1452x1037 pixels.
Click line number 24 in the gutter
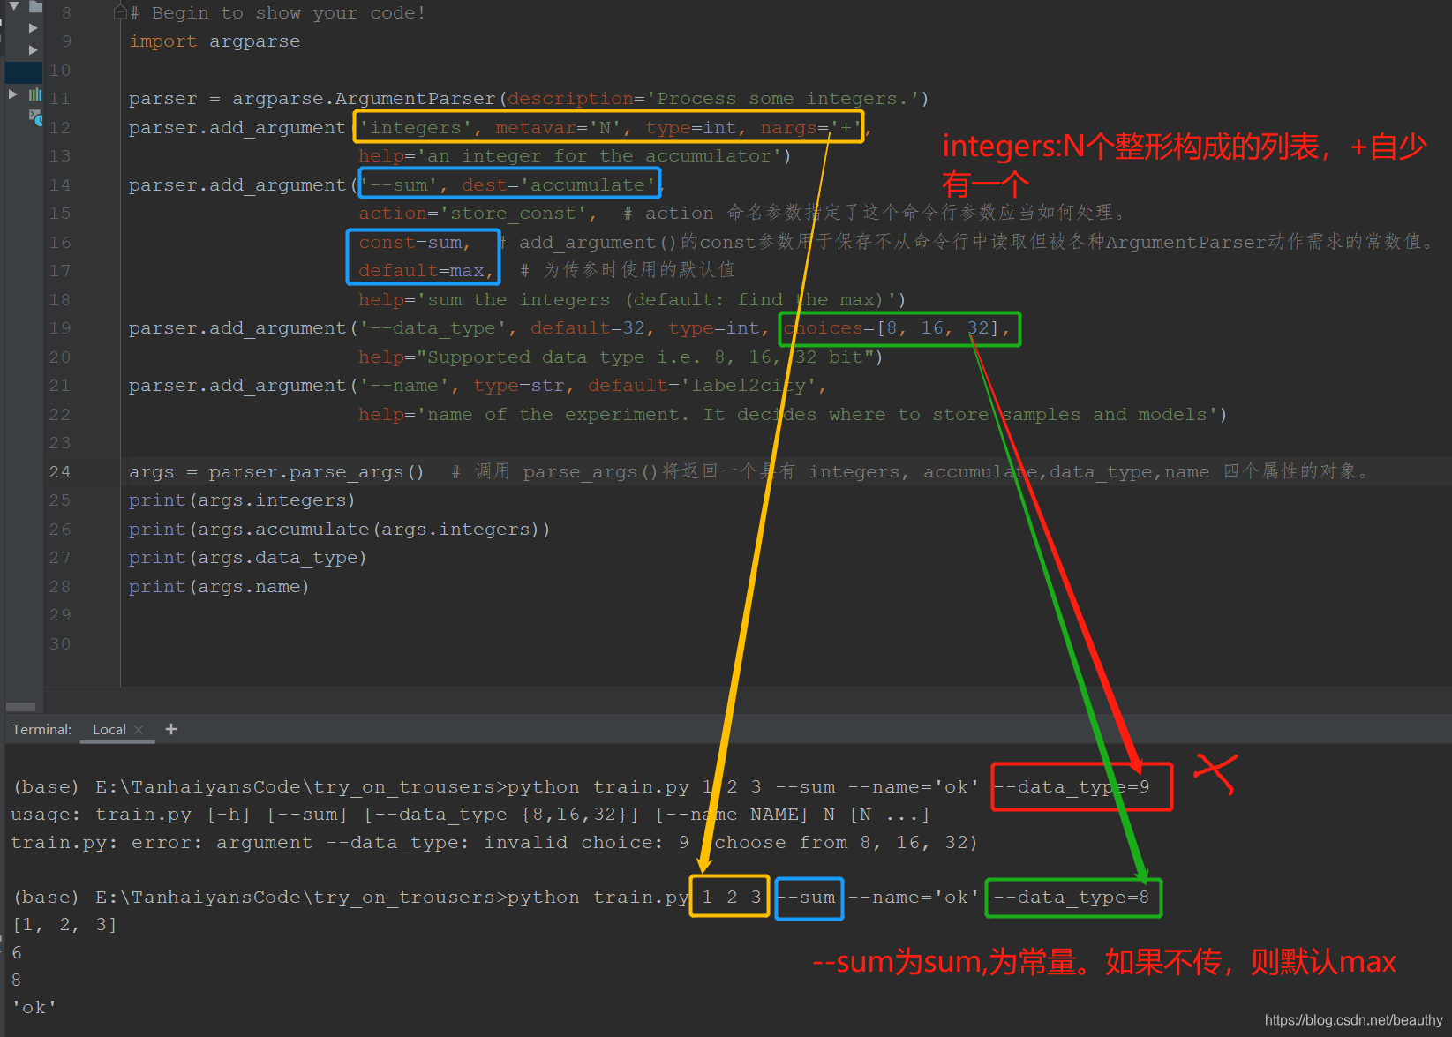point(59,471)
